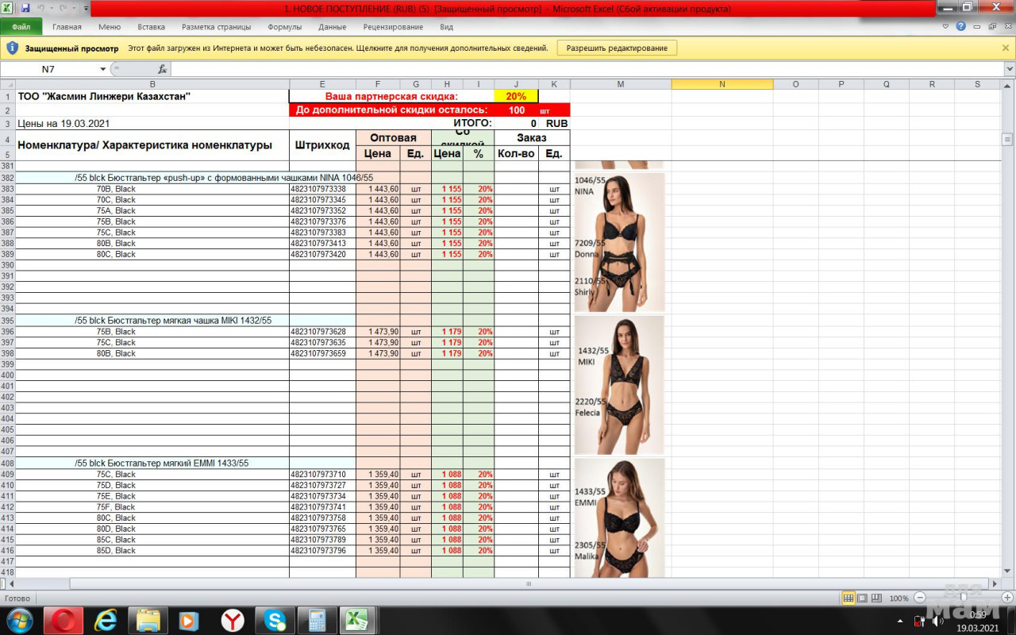Click the zoom slider in the status bar
Viewport: 1016px width, 635px height.
pyautogui.click(x=963, y=598)
